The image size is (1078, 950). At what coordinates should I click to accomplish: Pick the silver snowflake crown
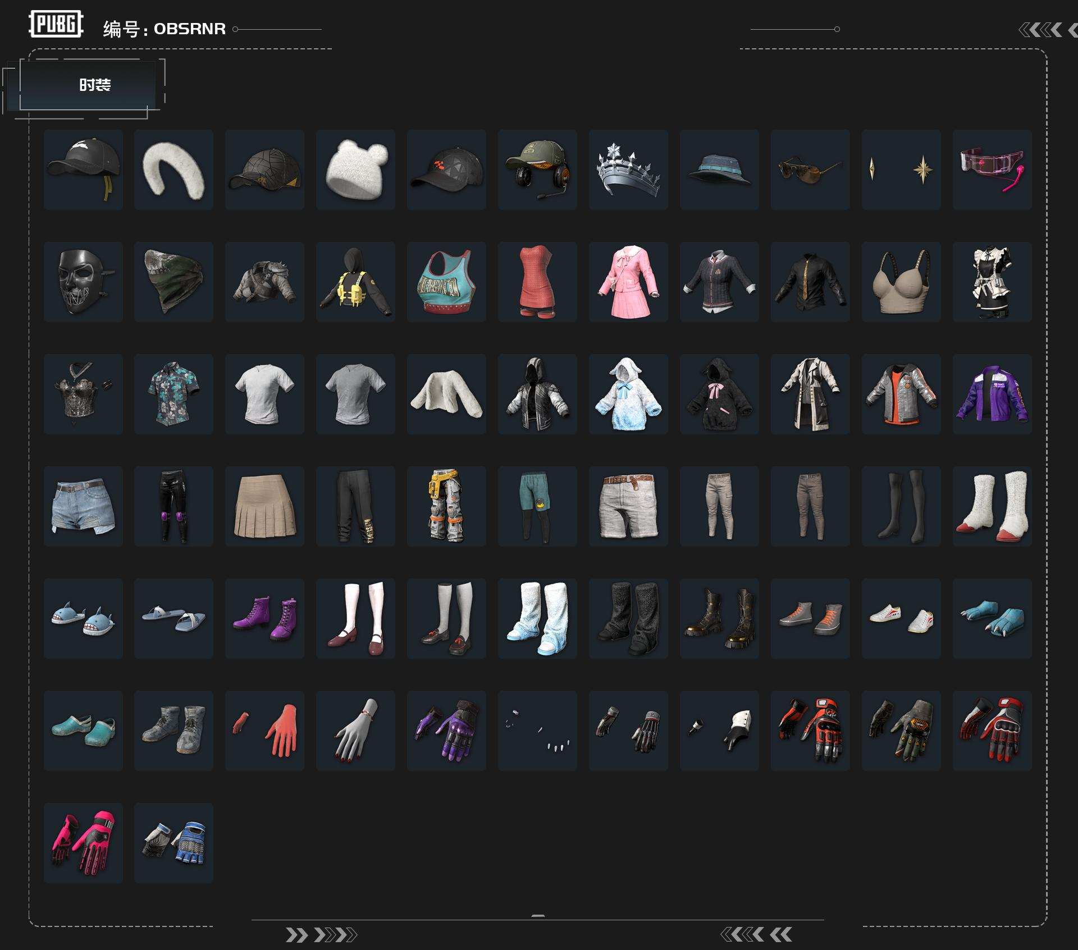click(628, 169)
